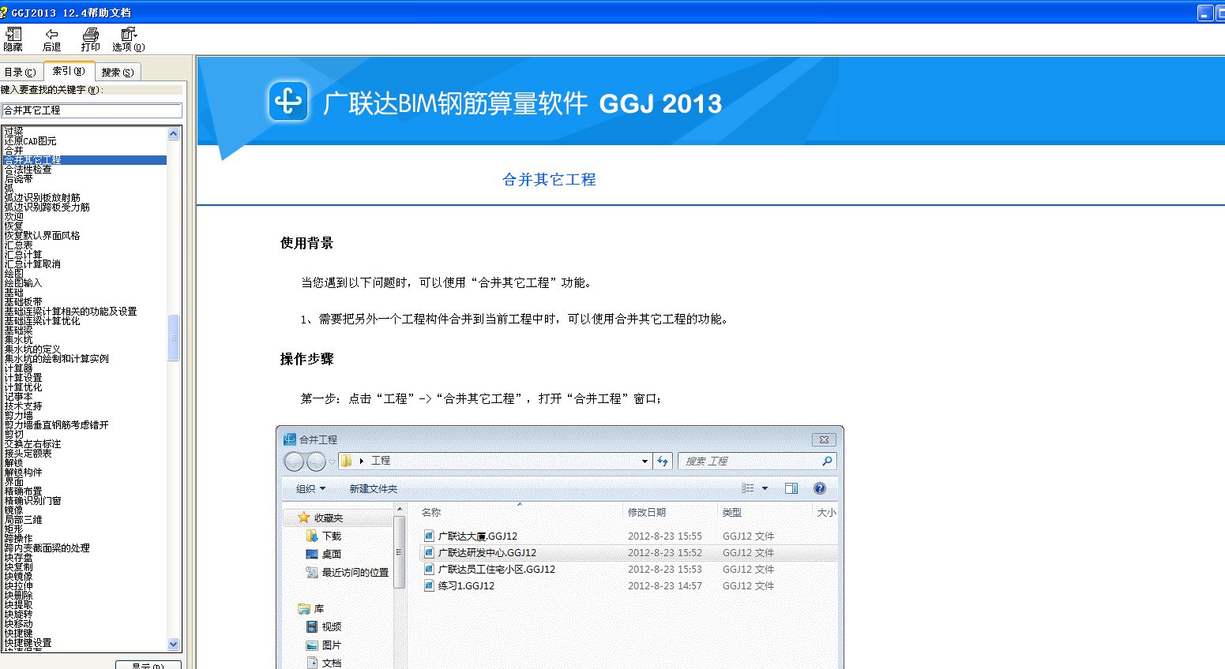Select index entry 恢复默认界面风格

pos(42,236)
